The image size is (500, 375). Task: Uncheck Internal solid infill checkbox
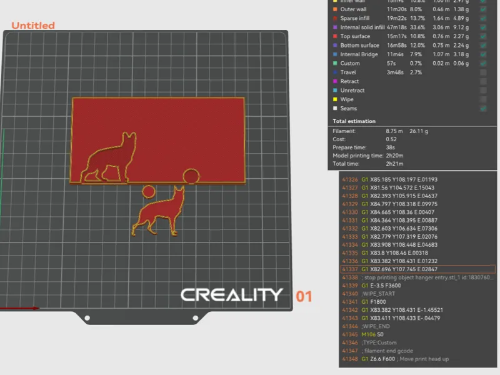point(483,27)
